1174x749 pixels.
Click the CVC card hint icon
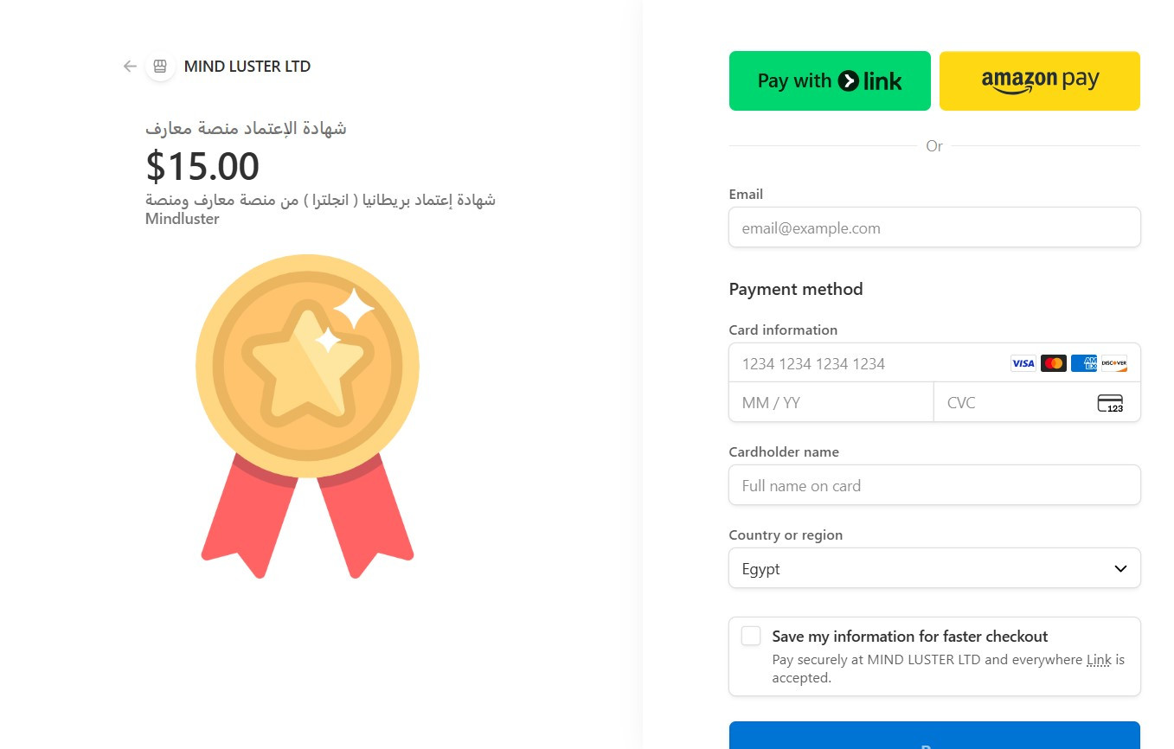pyautogui.click(x=1110, y=403)
